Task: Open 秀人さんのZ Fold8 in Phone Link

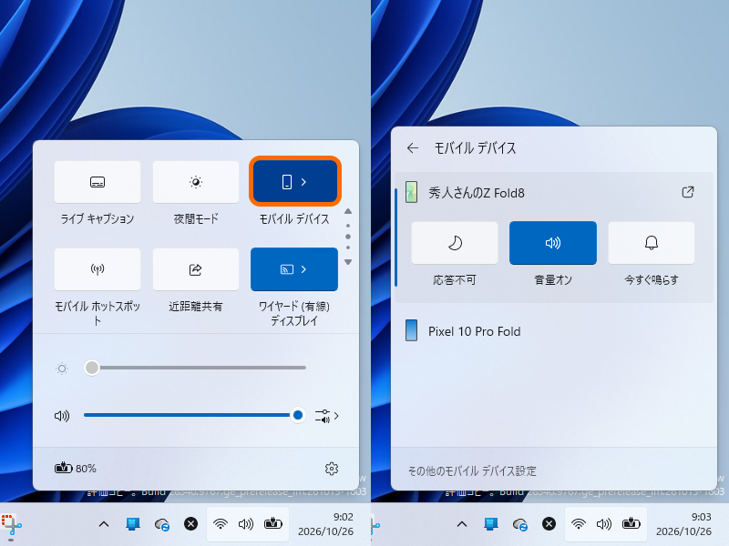Action: coord(688,192)
